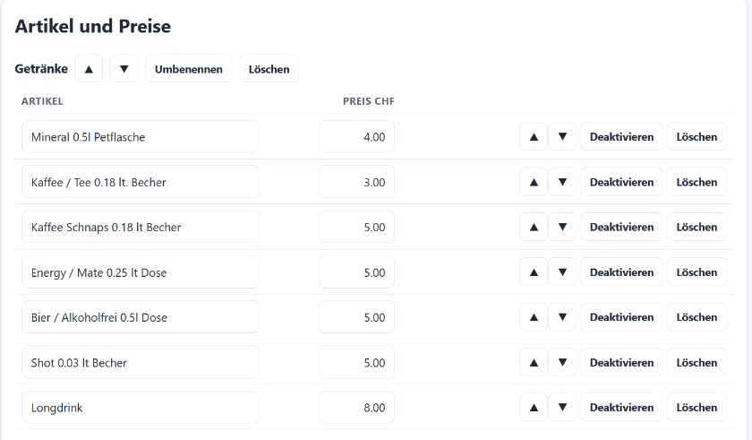This screenshot has width=752, height=440.
Task: Click Mineral price field 4.00
Action: click(x=356, y=137)
